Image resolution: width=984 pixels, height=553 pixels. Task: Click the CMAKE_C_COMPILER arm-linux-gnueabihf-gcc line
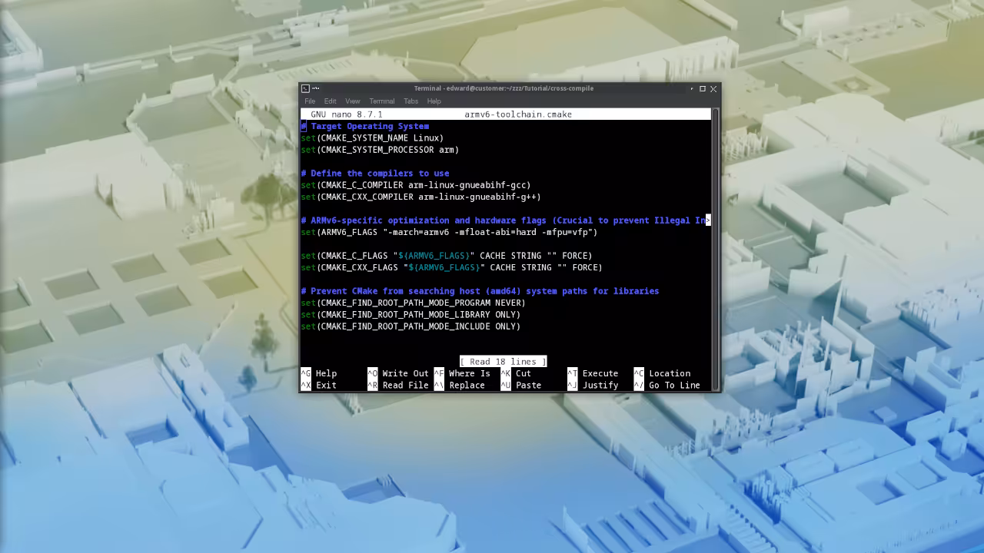pyautogui.click(x=416, y=185)
